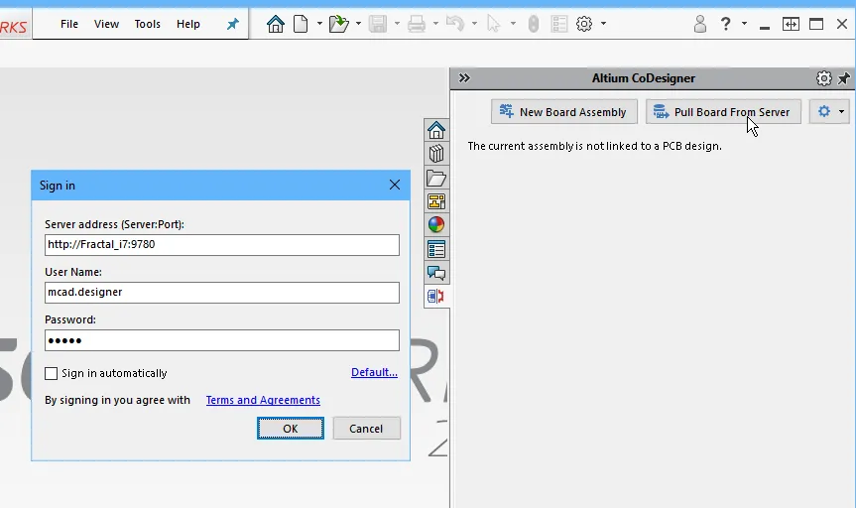856x508 pixels.
Task: Cancel the Sign in dialog
Action: [x=366, y=429]
